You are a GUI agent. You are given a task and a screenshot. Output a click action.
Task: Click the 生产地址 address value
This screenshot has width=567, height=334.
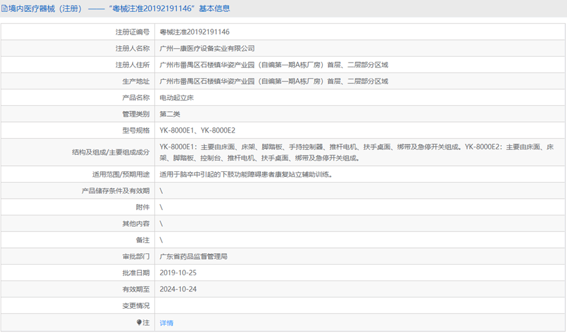pos(273,81)
